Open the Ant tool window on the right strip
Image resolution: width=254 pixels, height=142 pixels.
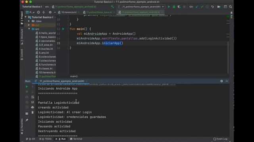coord(231,15)
